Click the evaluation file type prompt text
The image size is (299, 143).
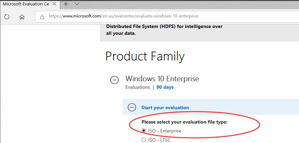point(184,122)
